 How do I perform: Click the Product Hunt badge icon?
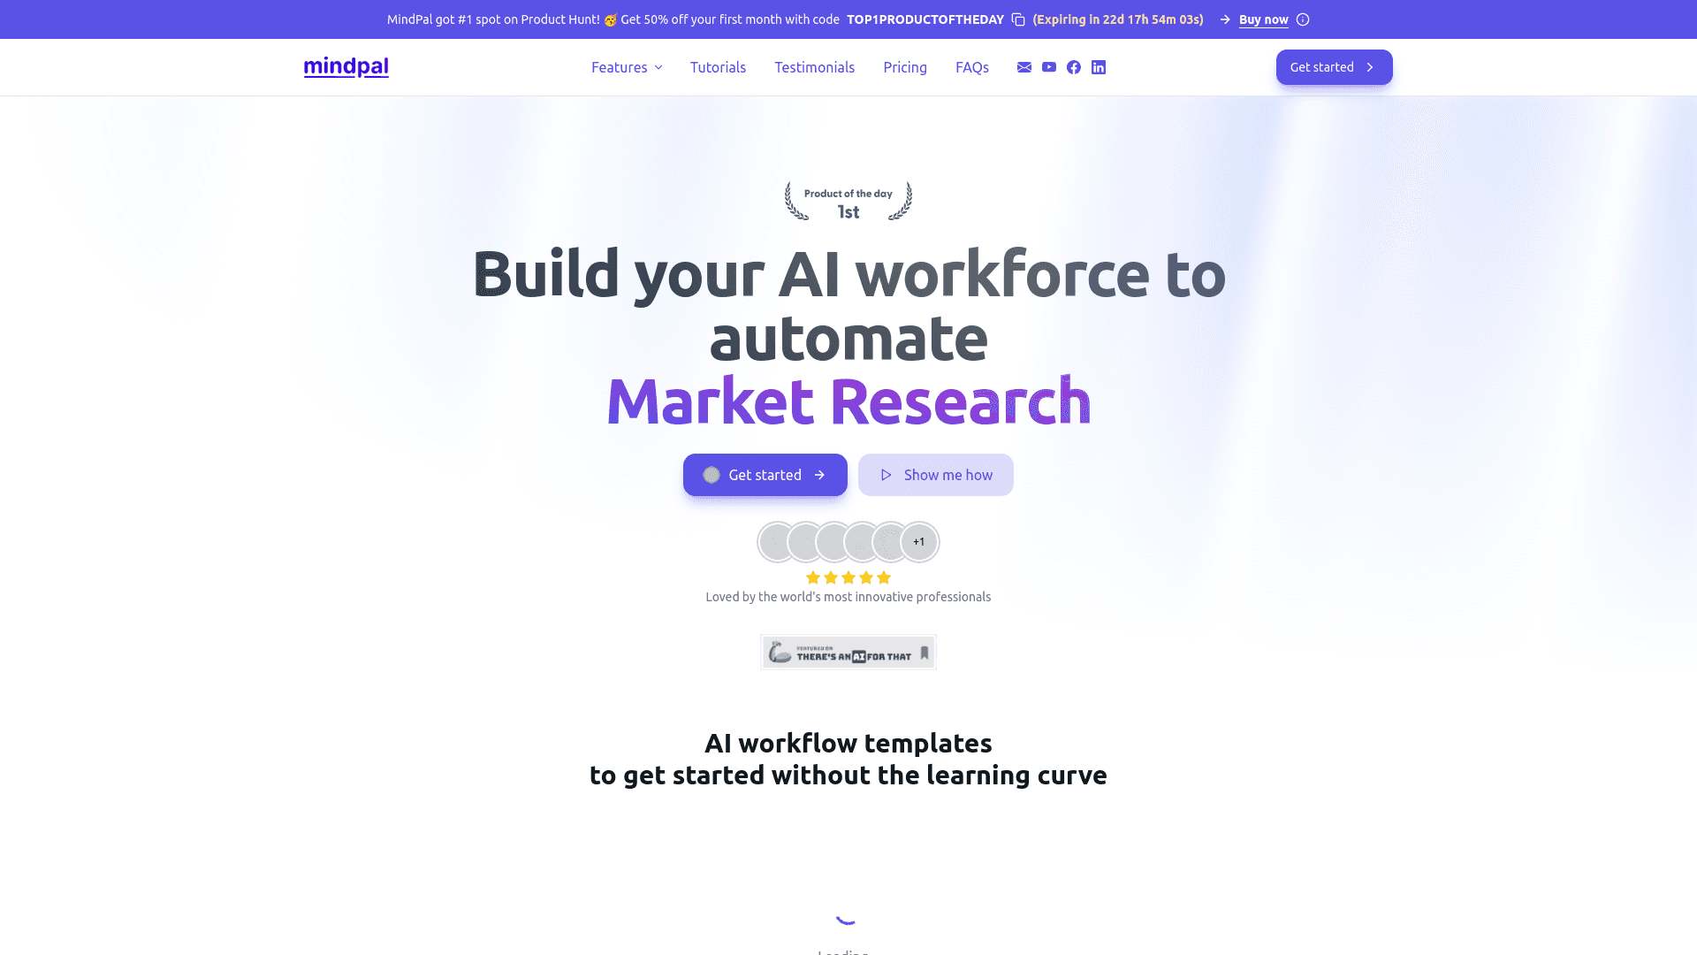coord(848,202)
